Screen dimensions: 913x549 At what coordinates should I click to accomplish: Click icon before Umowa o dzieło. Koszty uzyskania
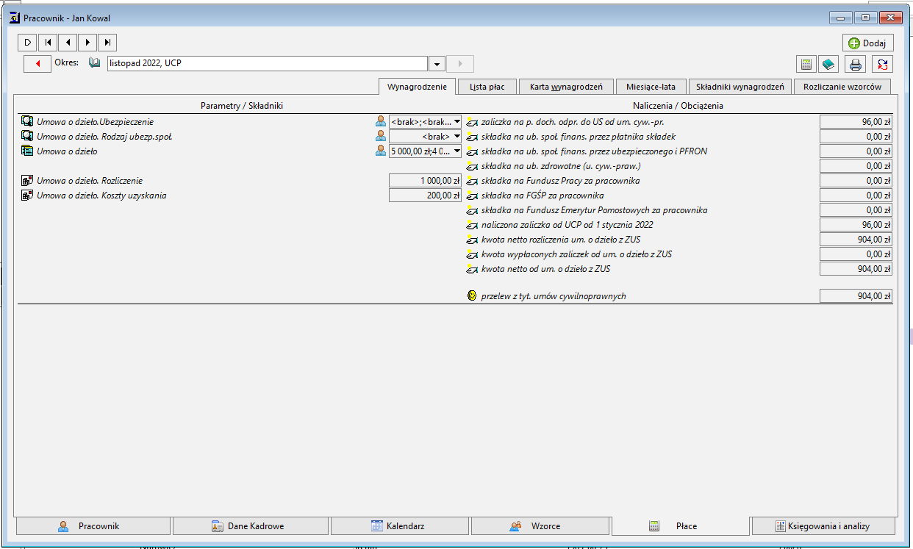pyautogui.click(x=28, y=195)
